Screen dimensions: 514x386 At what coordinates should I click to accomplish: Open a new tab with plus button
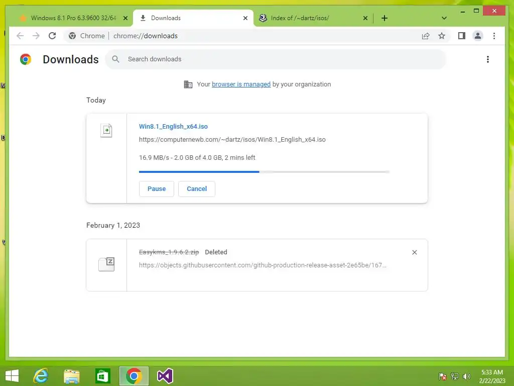click(384, 18)
